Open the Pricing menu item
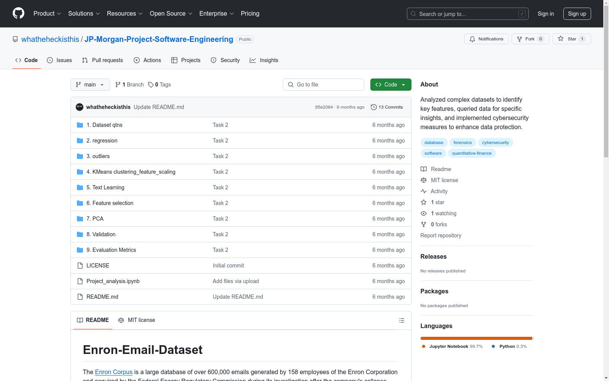This screenshot has height=381, width=609. pos(250,13)
